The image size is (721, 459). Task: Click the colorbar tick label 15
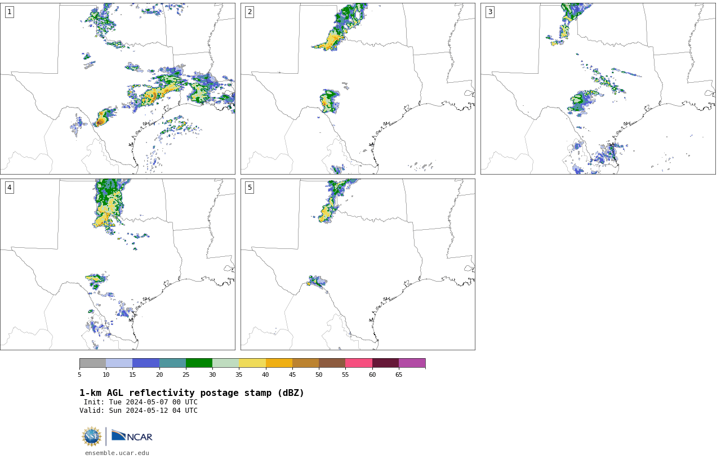[132, 375]
